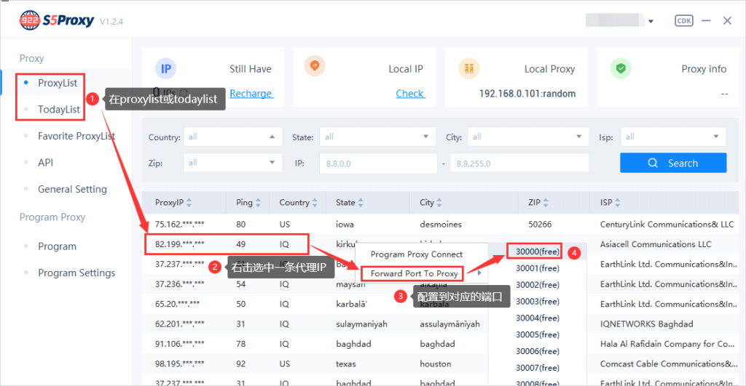This screenshot has width=746, height=386.
Task: Click ISP cell IQNETWORKS Baghdad
Action: tap(647, 323)
